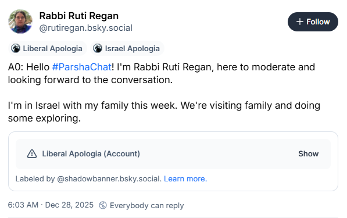Click the @shadowbanner.bsky.social labeler text
Screen dimensions: 347x218
[x=109, y=179]
